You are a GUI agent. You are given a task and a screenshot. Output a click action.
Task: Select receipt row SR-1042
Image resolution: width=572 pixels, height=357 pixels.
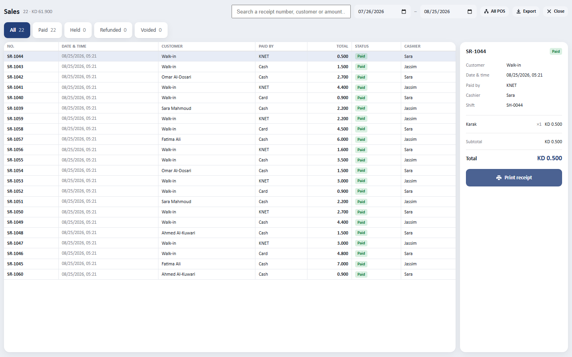coord(230,77)
